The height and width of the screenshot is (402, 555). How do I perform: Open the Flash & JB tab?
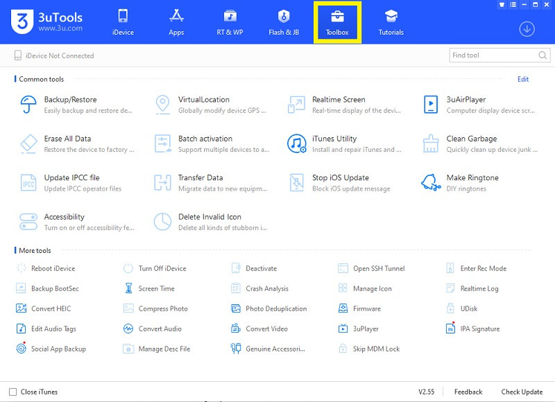[x=283, y=22]
